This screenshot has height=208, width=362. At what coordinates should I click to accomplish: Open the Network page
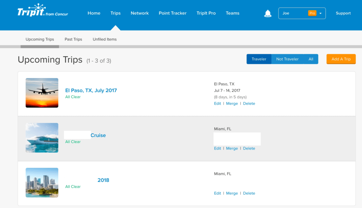[x=139, y=13]
